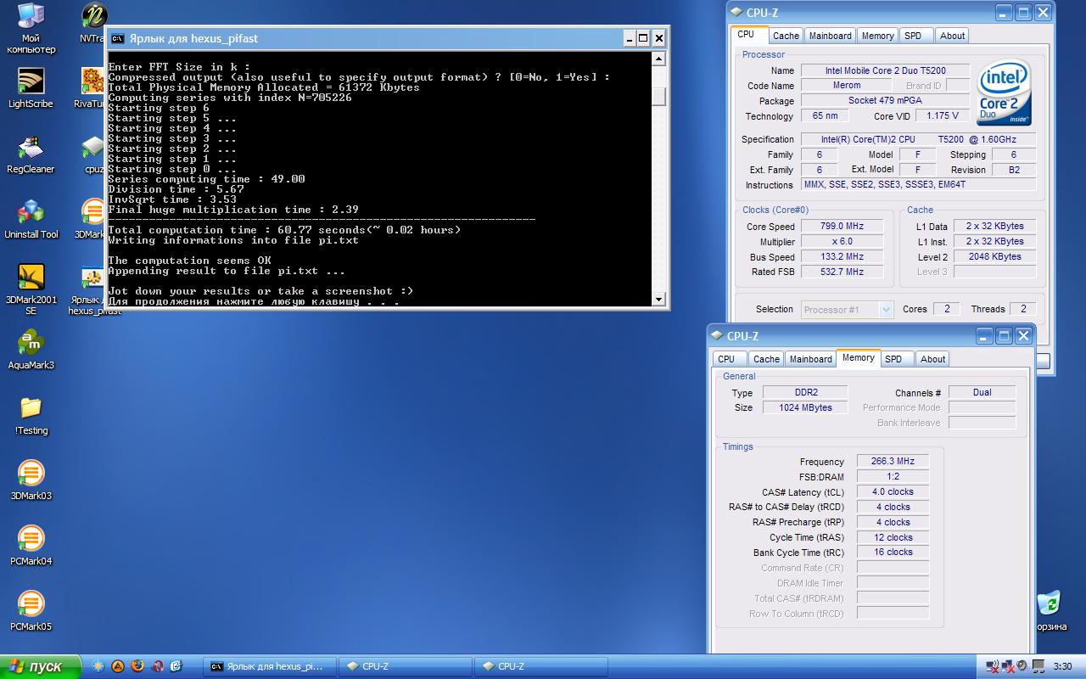Click console scrollbar up arrow
Viewport: 1086px width, 679px height.
point(658,59)
